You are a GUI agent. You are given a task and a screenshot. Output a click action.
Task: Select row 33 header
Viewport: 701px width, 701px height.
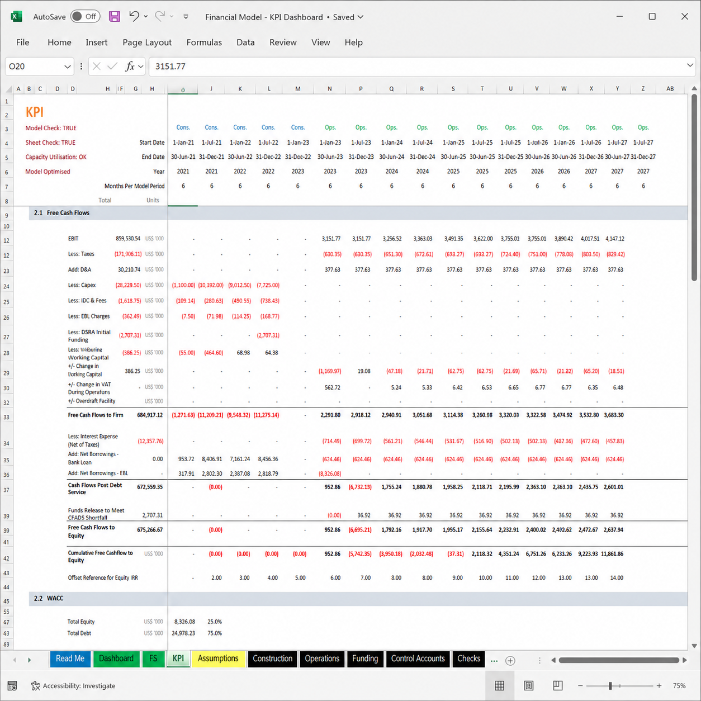point(7,417)
